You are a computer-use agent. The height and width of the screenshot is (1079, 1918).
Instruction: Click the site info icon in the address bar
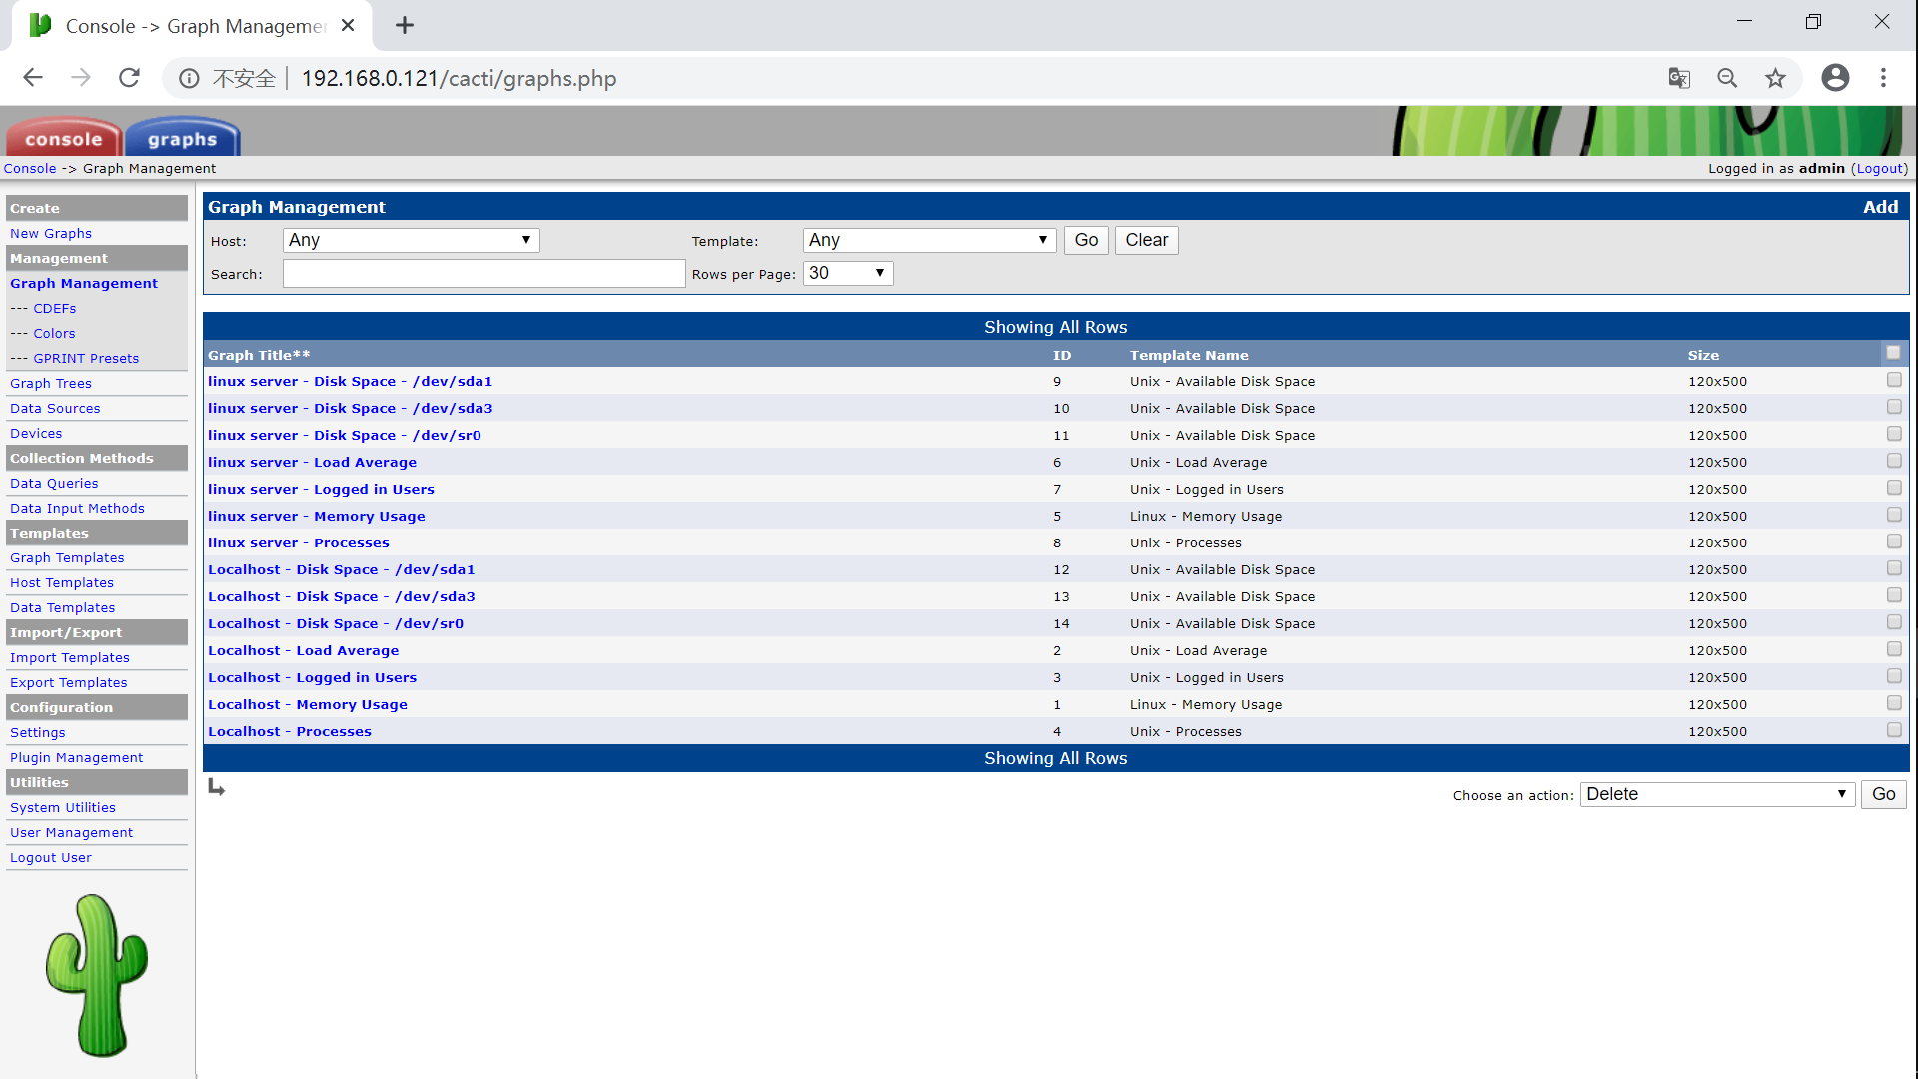click(189, 78)
